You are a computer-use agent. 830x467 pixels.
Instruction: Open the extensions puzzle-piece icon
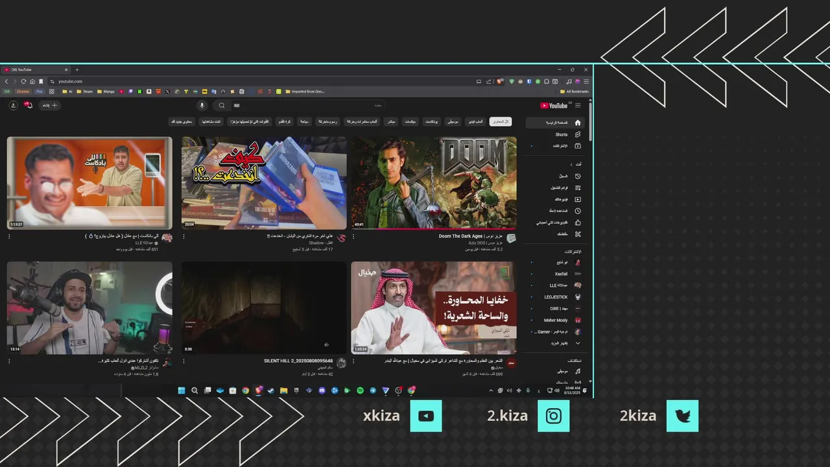[x=547, y=81]
